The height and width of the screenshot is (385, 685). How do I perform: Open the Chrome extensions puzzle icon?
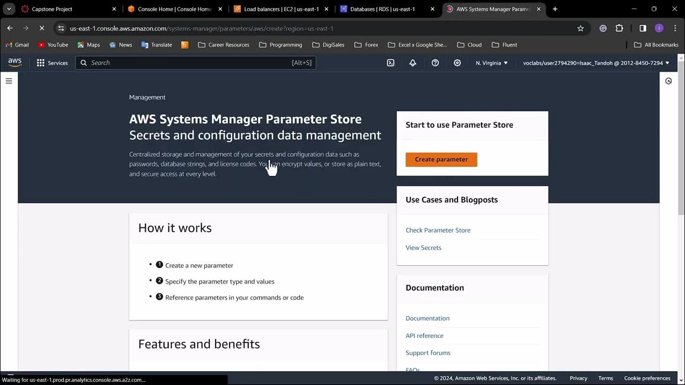619,28
